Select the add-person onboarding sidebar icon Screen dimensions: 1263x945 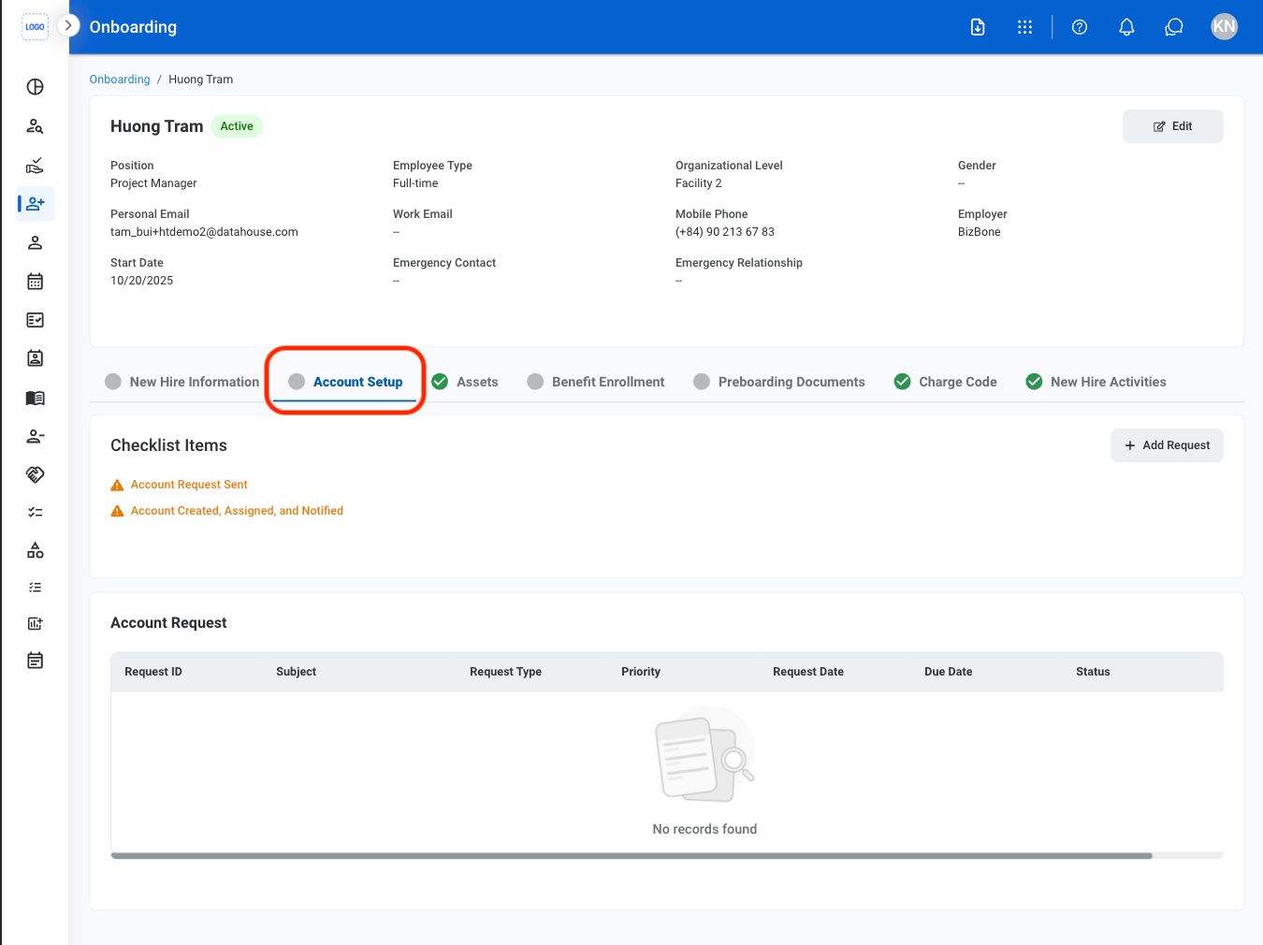(x=36, y=204)
